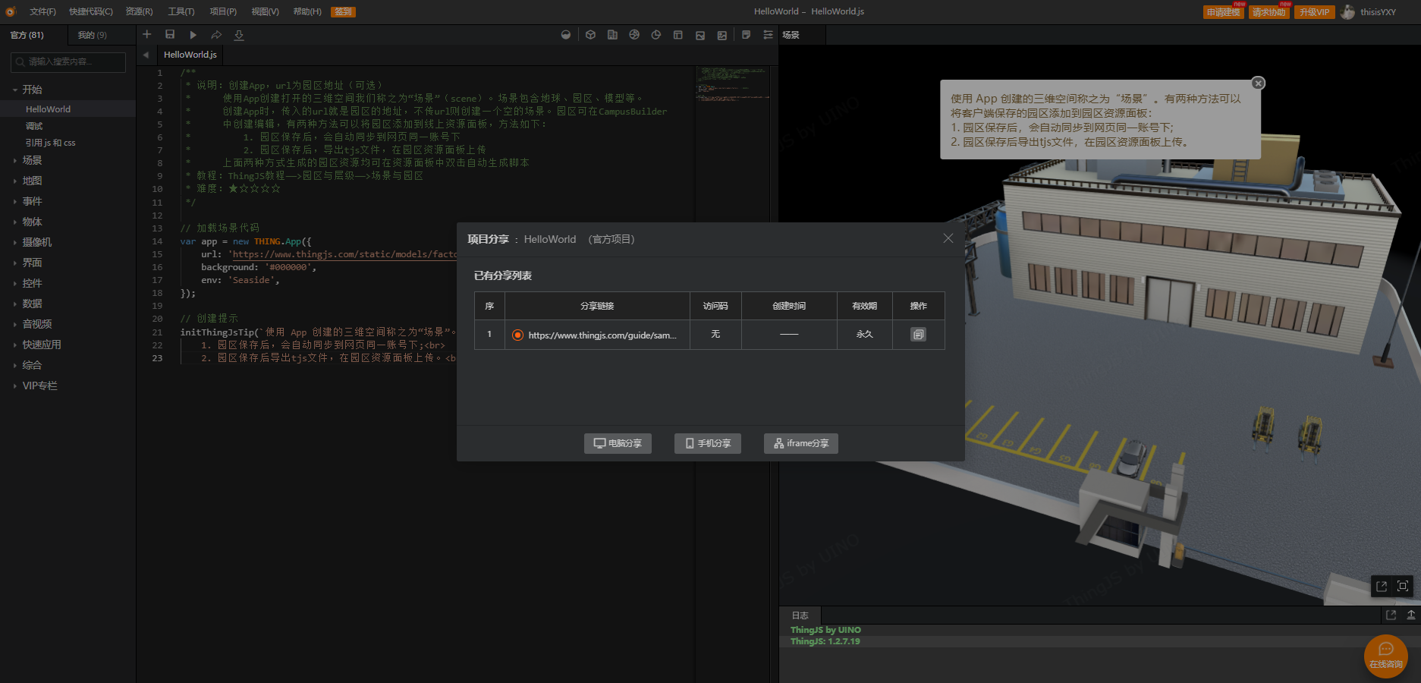Open the 3D cube model resources icon
This screenshot has height=683, width=1421.
pyautogui.click(x=590, y=35)
